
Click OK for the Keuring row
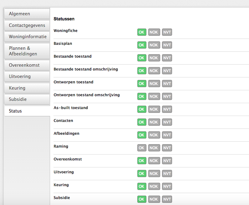point(142,187)
